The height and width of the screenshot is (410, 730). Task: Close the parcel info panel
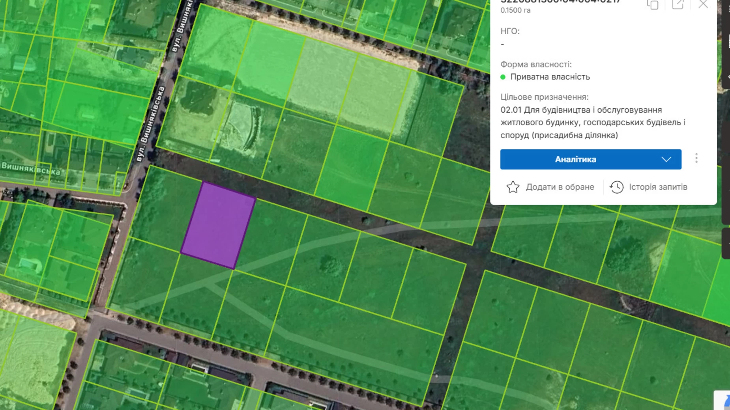(x=703, y=4)
